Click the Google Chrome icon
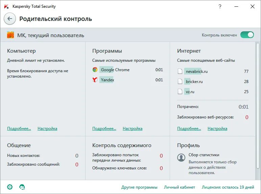The height and width of the screenshot is (194, 261). pos(95,70)
